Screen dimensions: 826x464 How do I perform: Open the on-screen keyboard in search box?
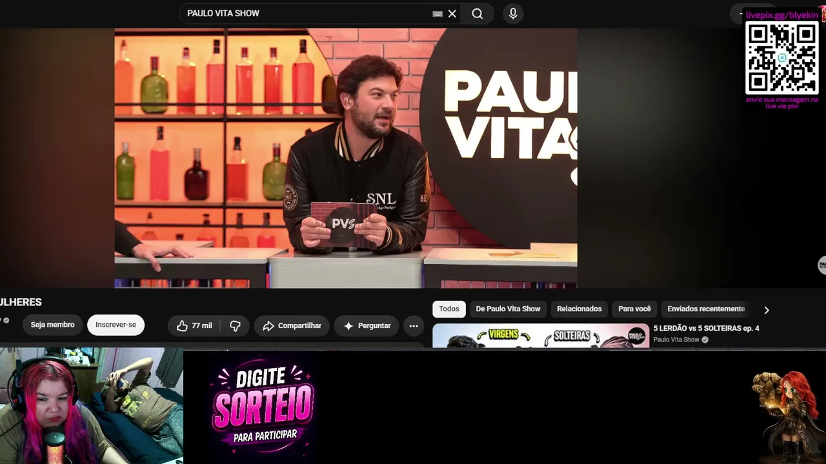coord(438,14)
